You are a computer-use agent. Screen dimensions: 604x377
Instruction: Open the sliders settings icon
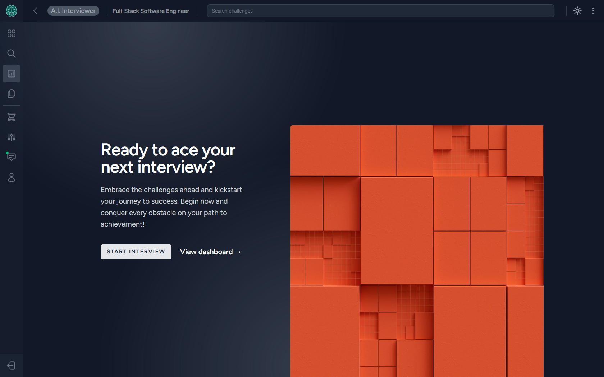pos(12,137)
